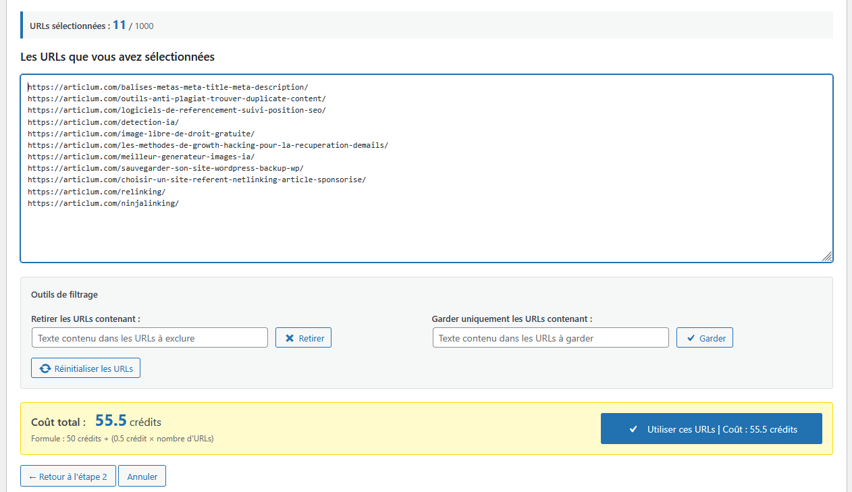Click the blue accent bar beside URLs sélectionnées
Image resolution: width=852 pixels, height=492 pixels.
pyautogui.click(x=21, y=24)
